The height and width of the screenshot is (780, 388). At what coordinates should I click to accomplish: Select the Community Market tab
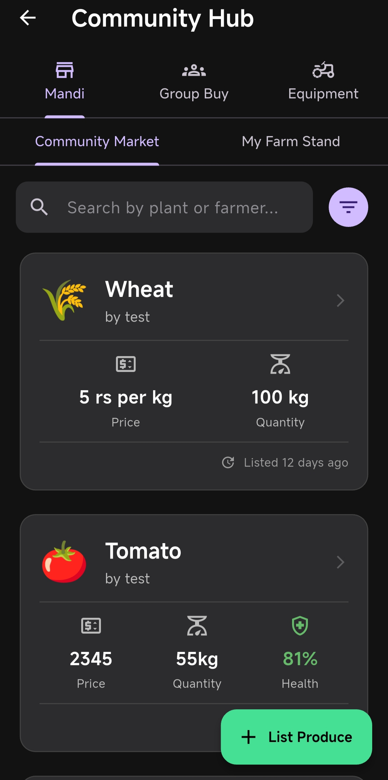(x=97, y=141)
